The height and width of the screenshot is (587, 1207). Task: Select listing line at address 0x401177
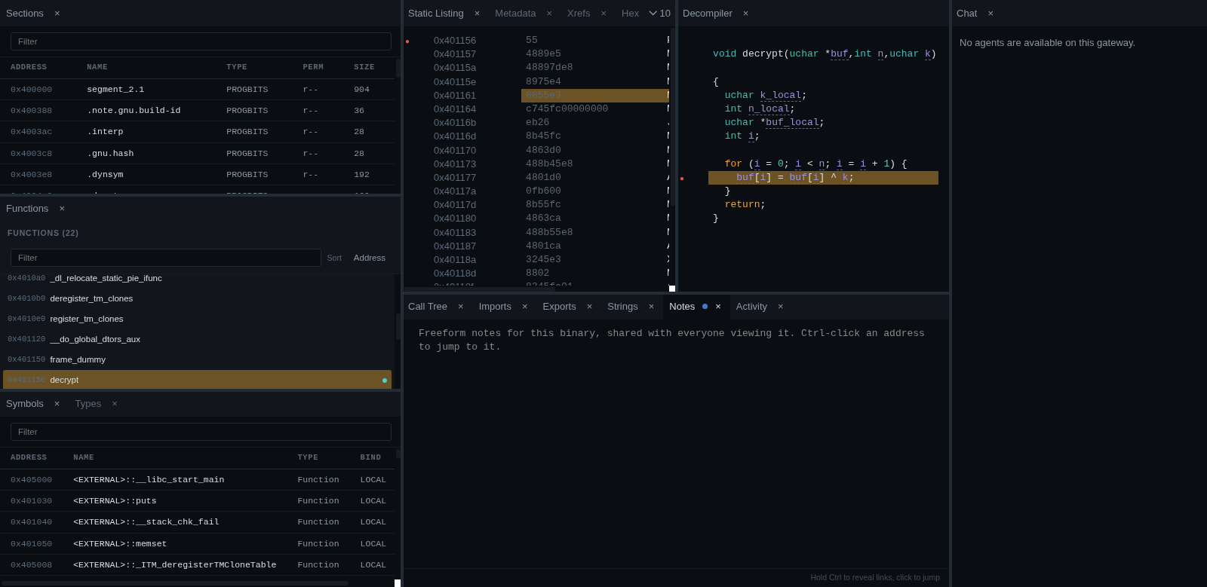point(537,178)
